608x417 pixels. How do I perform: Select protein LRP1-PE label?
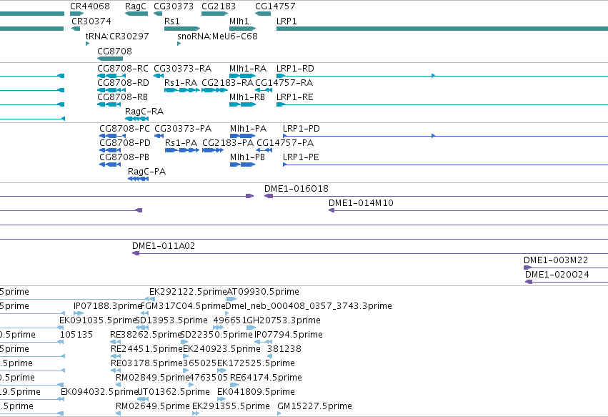(301, 157)
